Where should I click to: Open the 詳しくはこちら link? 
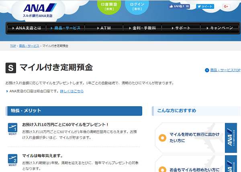72,91
